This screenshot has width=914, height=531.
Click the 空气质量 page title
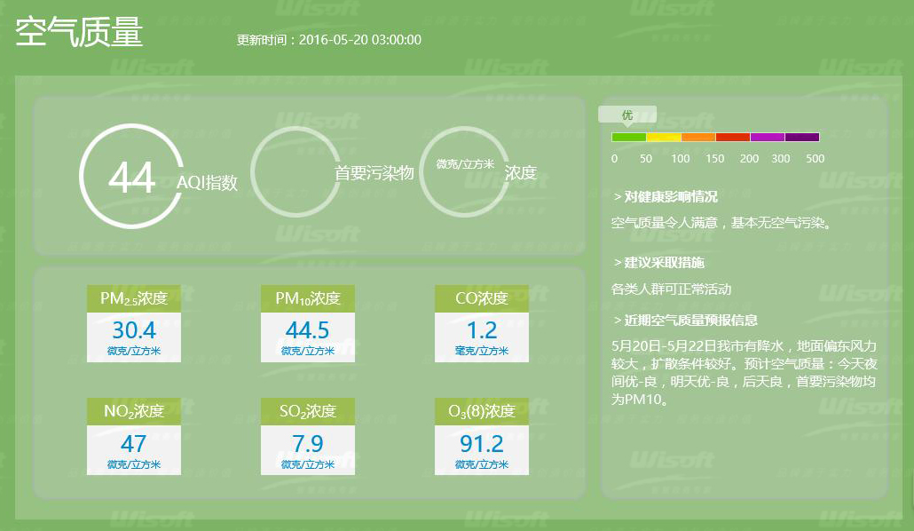pyautogui.click(x=80, y=34)
